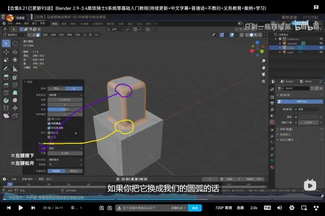
Task: Open the bevel width type dropdown
Action: tap(65, 95)
